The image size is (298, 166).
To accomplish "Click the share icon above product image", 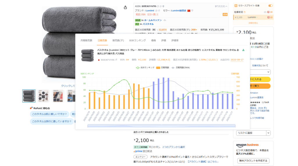I will (x=125, y=7).
